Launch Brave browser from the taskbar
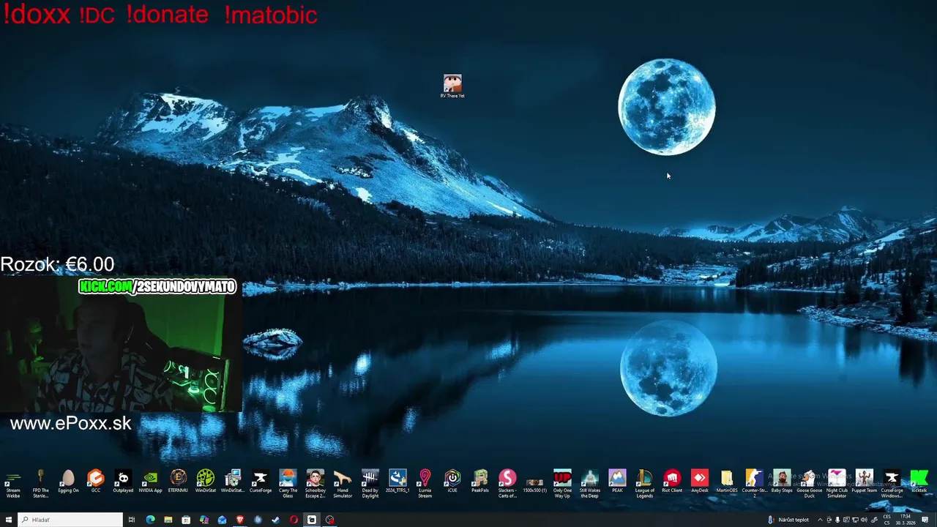937x527 pixels. click(x=239, y=520)
